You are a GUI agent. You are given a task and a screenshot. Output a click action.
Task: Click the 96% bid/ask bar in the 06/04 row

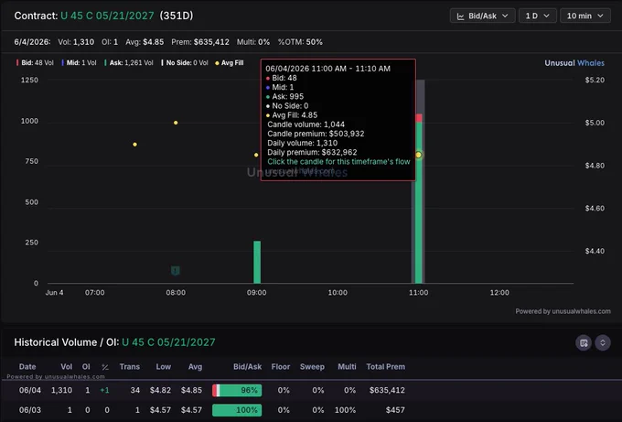[x=237, y=390]
